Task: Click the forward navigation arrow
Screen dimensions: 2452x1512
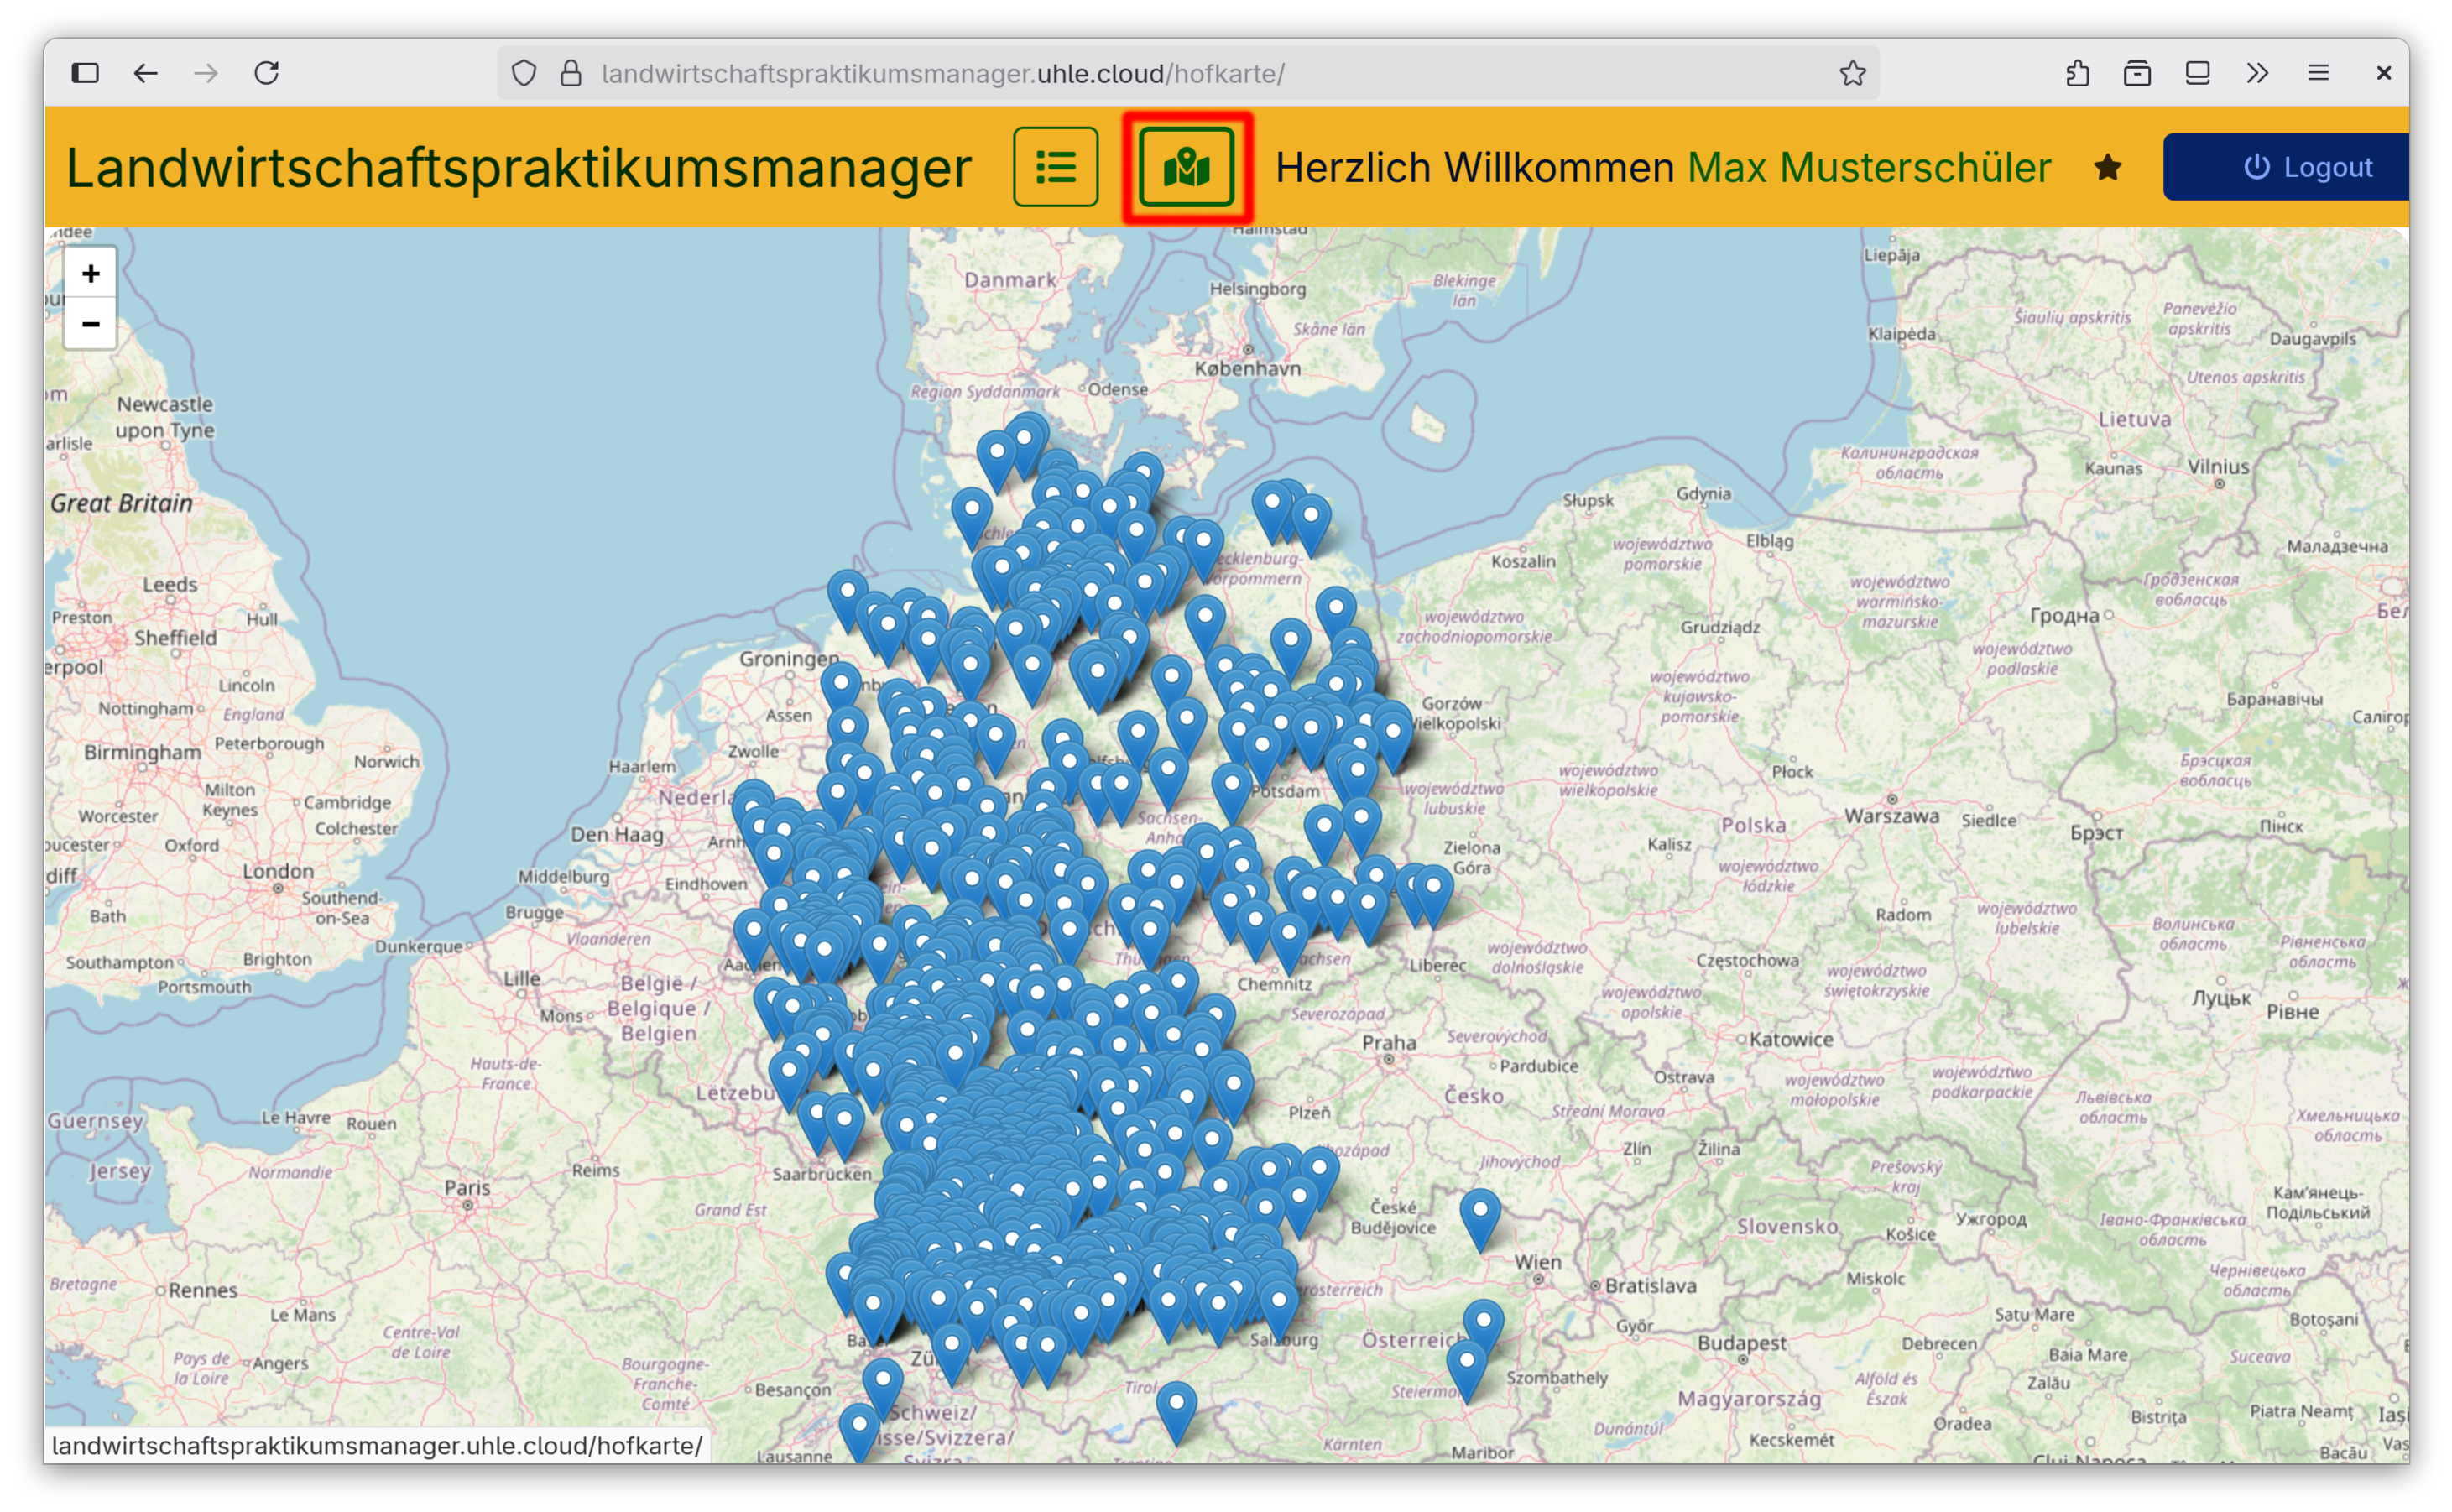Action: coord(206,73)
